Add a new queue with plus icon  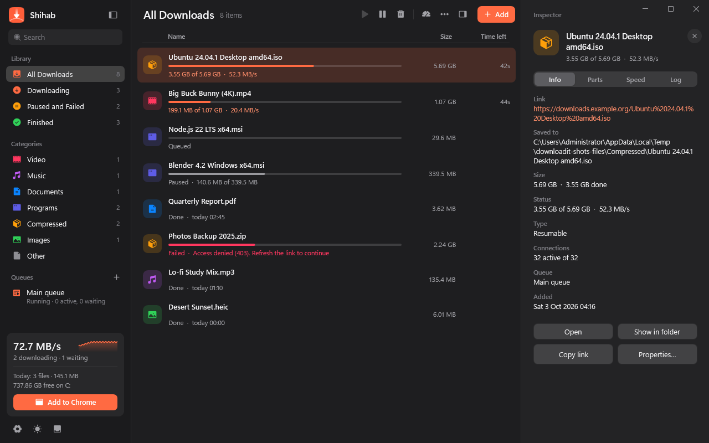[116, 277]
